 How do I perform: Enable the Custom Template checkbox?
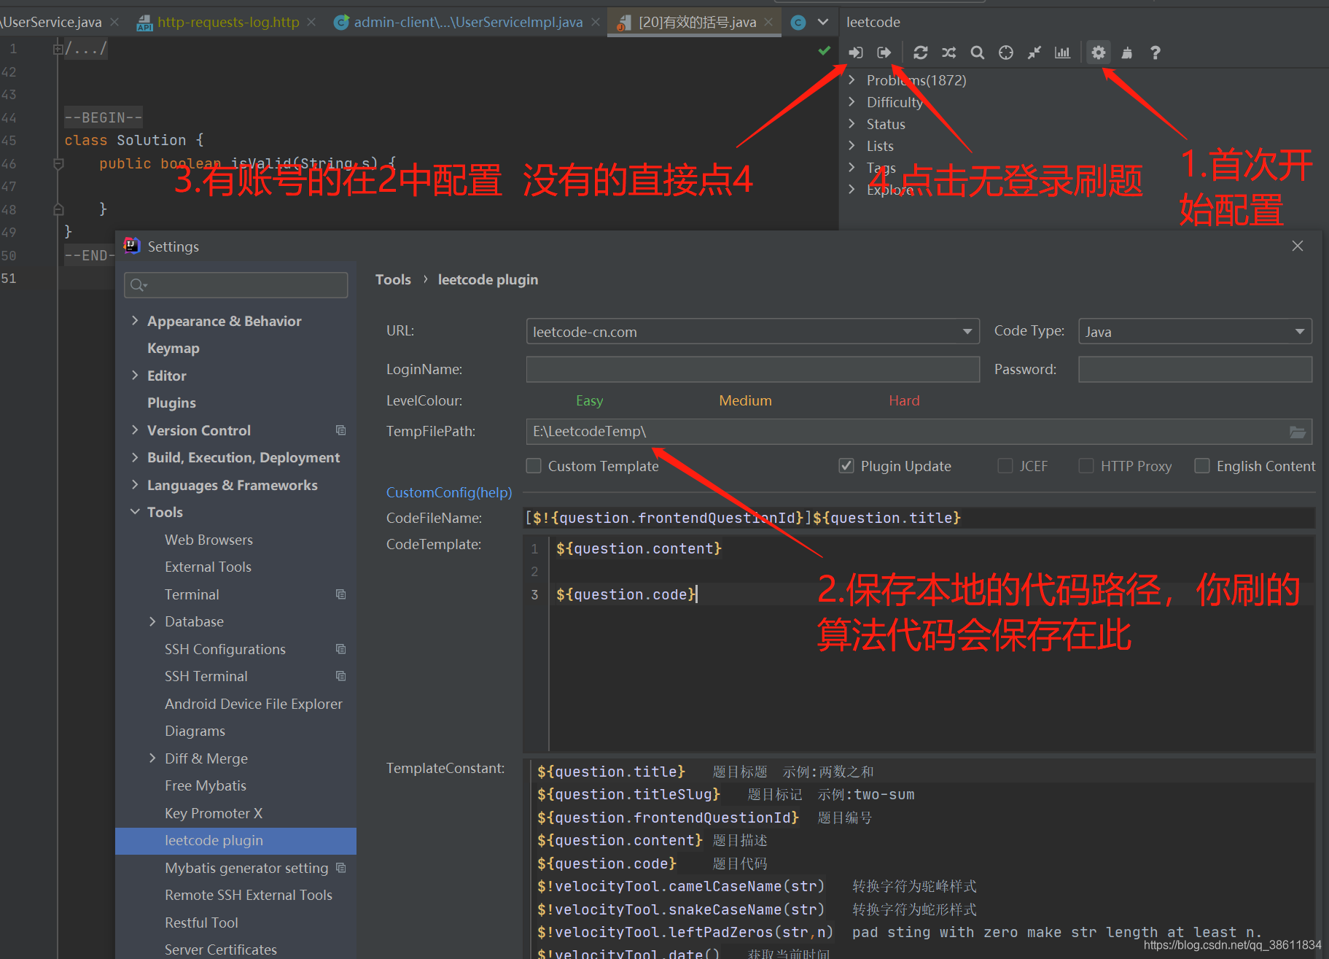click(x=534, y=466)
